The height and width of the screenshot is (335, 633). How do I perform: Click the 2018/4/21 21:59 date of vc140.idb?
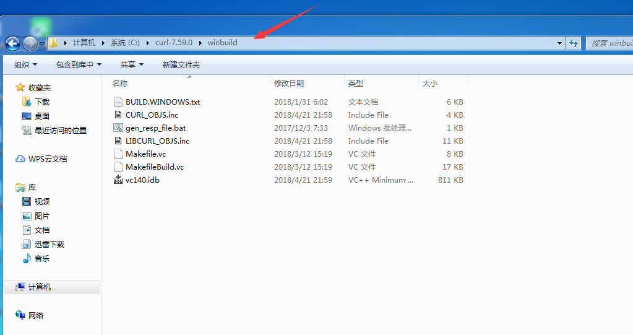tap(303, 180)
